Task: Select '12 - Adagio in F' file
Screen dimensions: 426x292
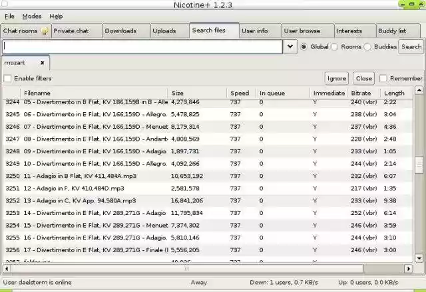Action: pos(208,188)
